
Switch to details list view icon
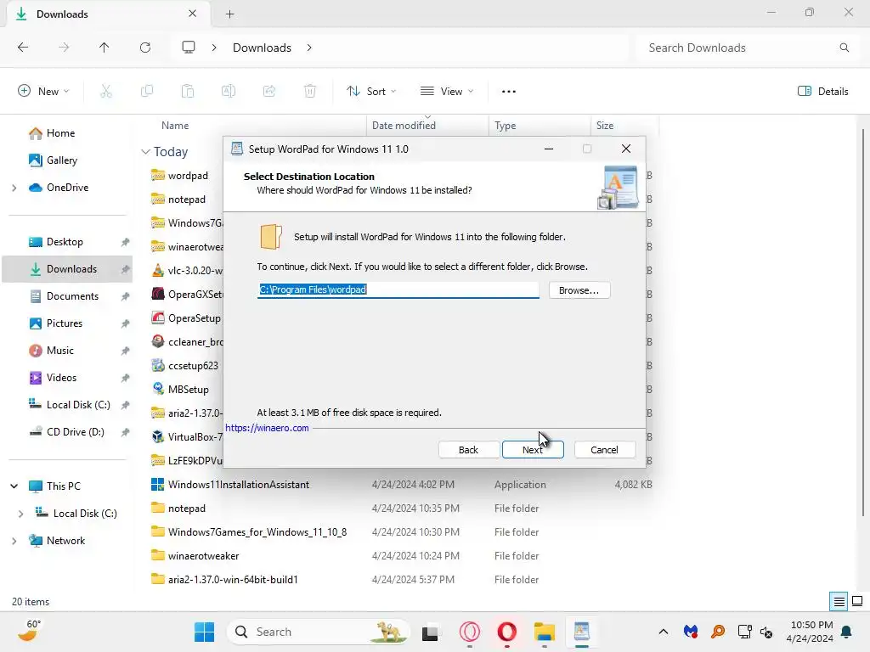click(839, 602)
